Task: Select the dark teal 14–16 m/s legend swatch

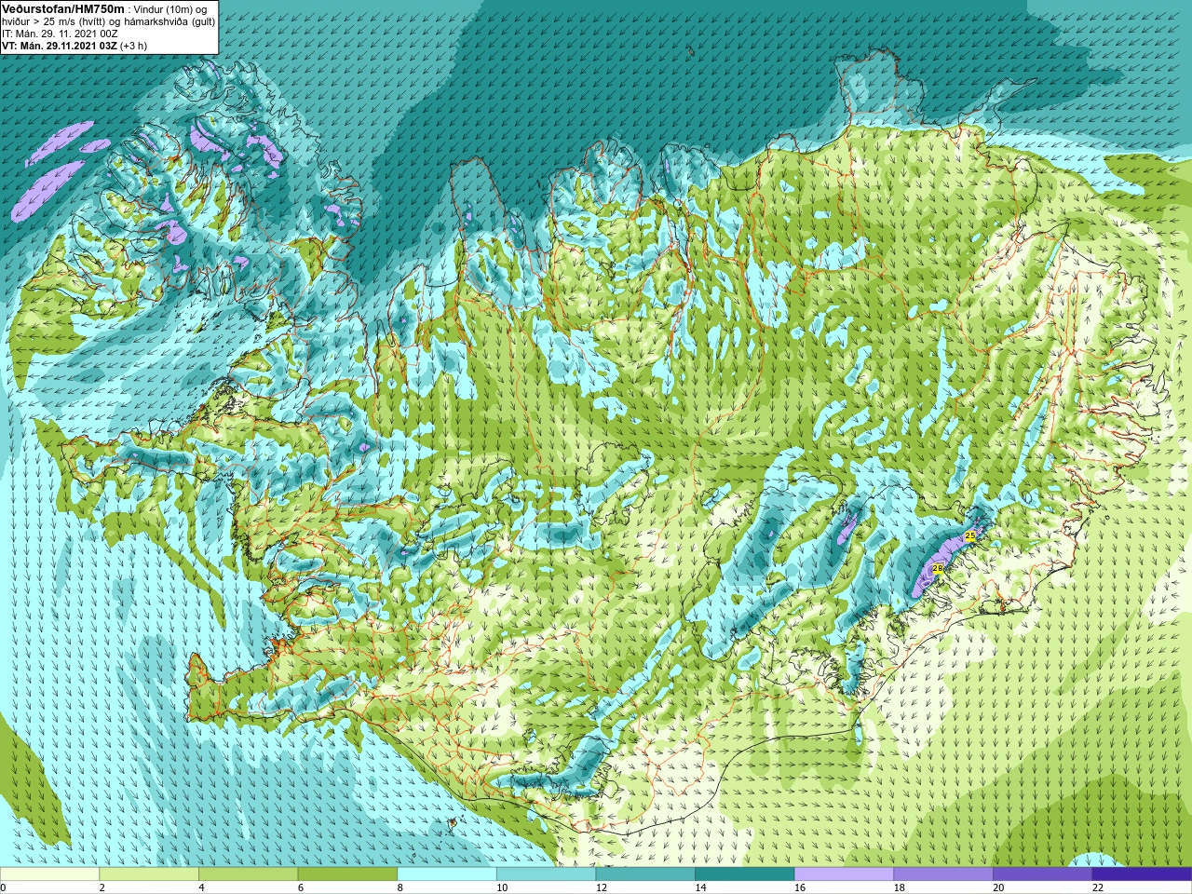Action: pos(745,874)
